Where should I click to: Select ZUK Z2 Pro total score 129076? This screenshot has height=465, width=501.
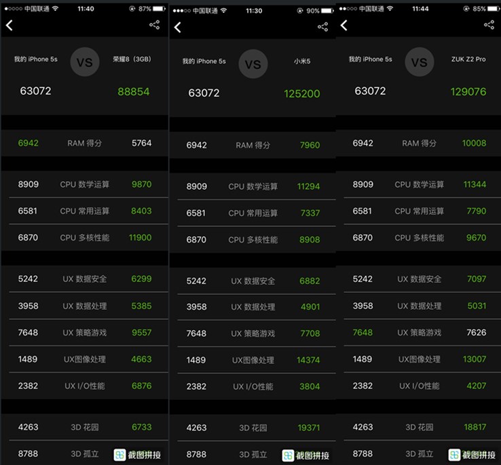click(x=468, y=91)
